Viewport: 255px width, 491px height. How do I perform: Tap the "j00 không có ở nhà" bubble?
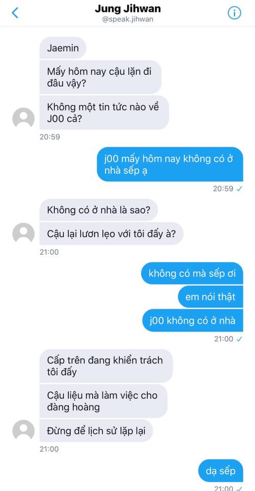[193, 321]
